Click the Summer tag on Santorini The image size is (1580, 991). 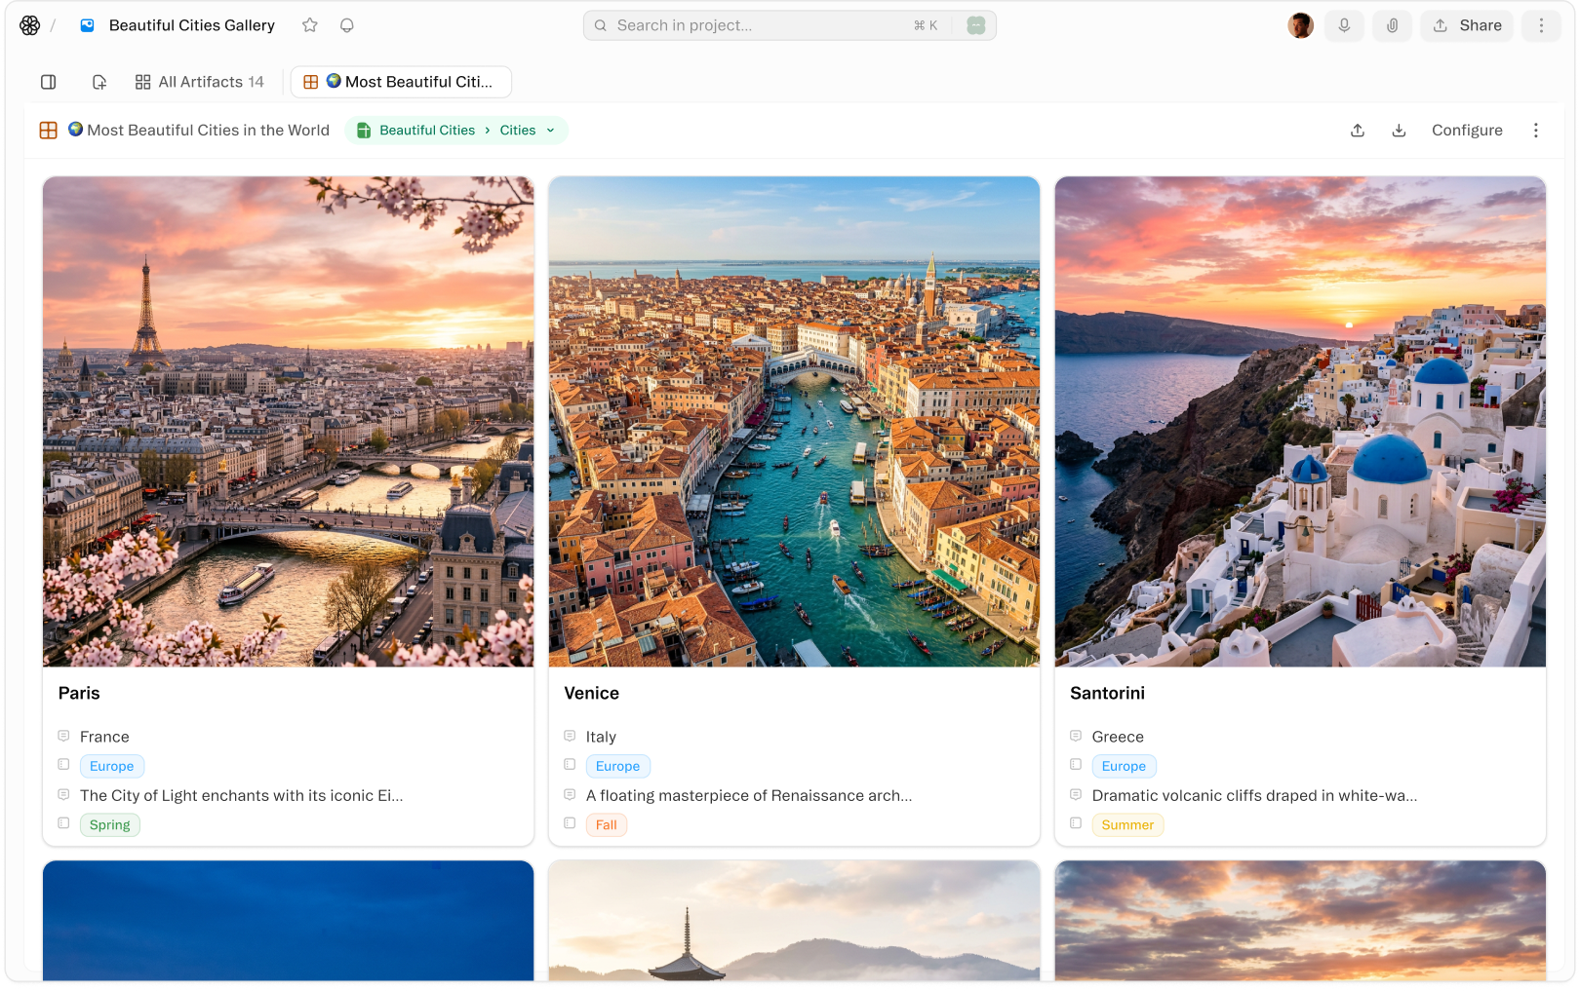click(1126, 825)
